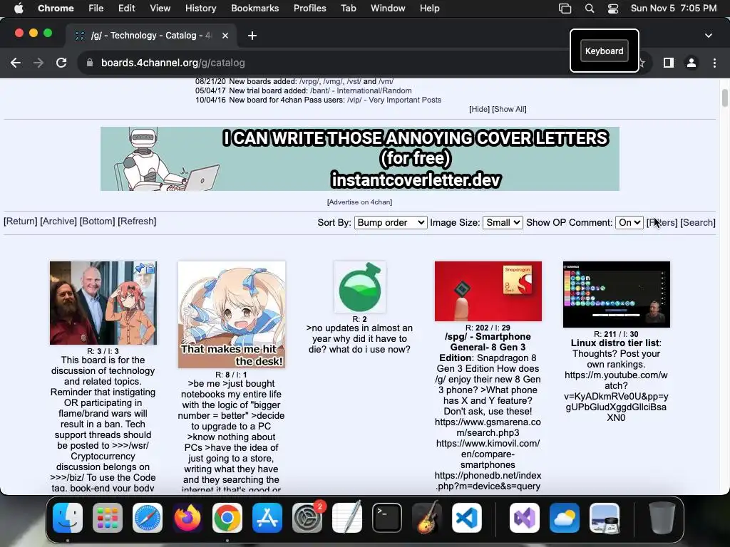Open the Filters link
The width and height of the screenshot is (730, 547).
click(662, 222)
